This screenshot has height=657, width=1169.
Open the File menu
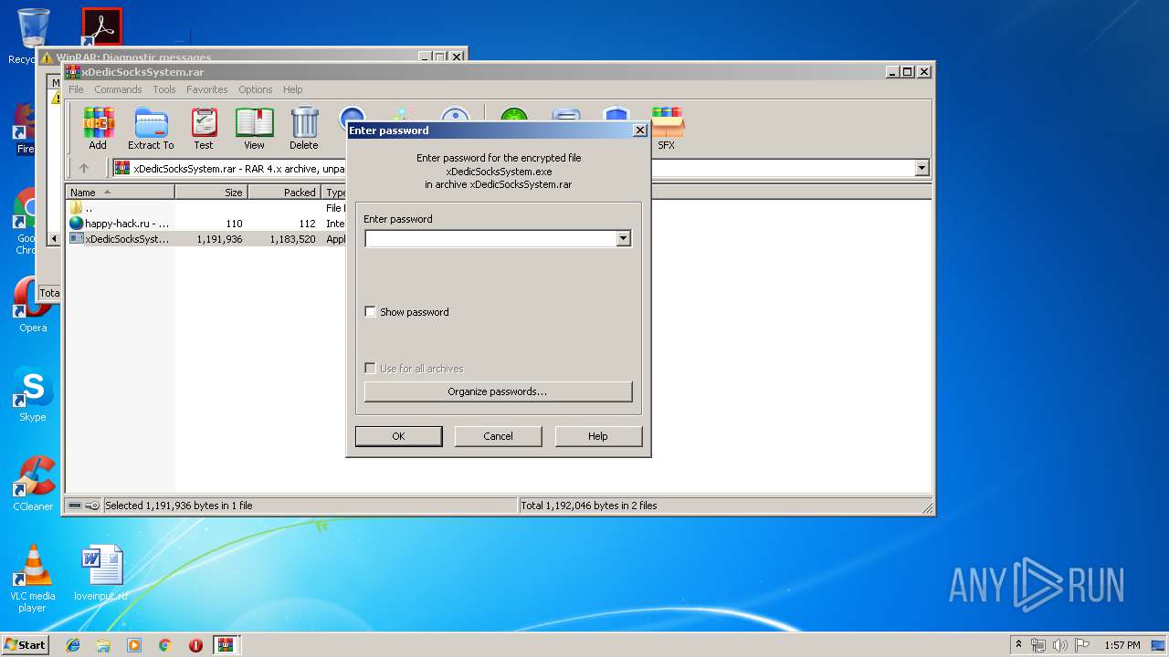pos(76,89)
